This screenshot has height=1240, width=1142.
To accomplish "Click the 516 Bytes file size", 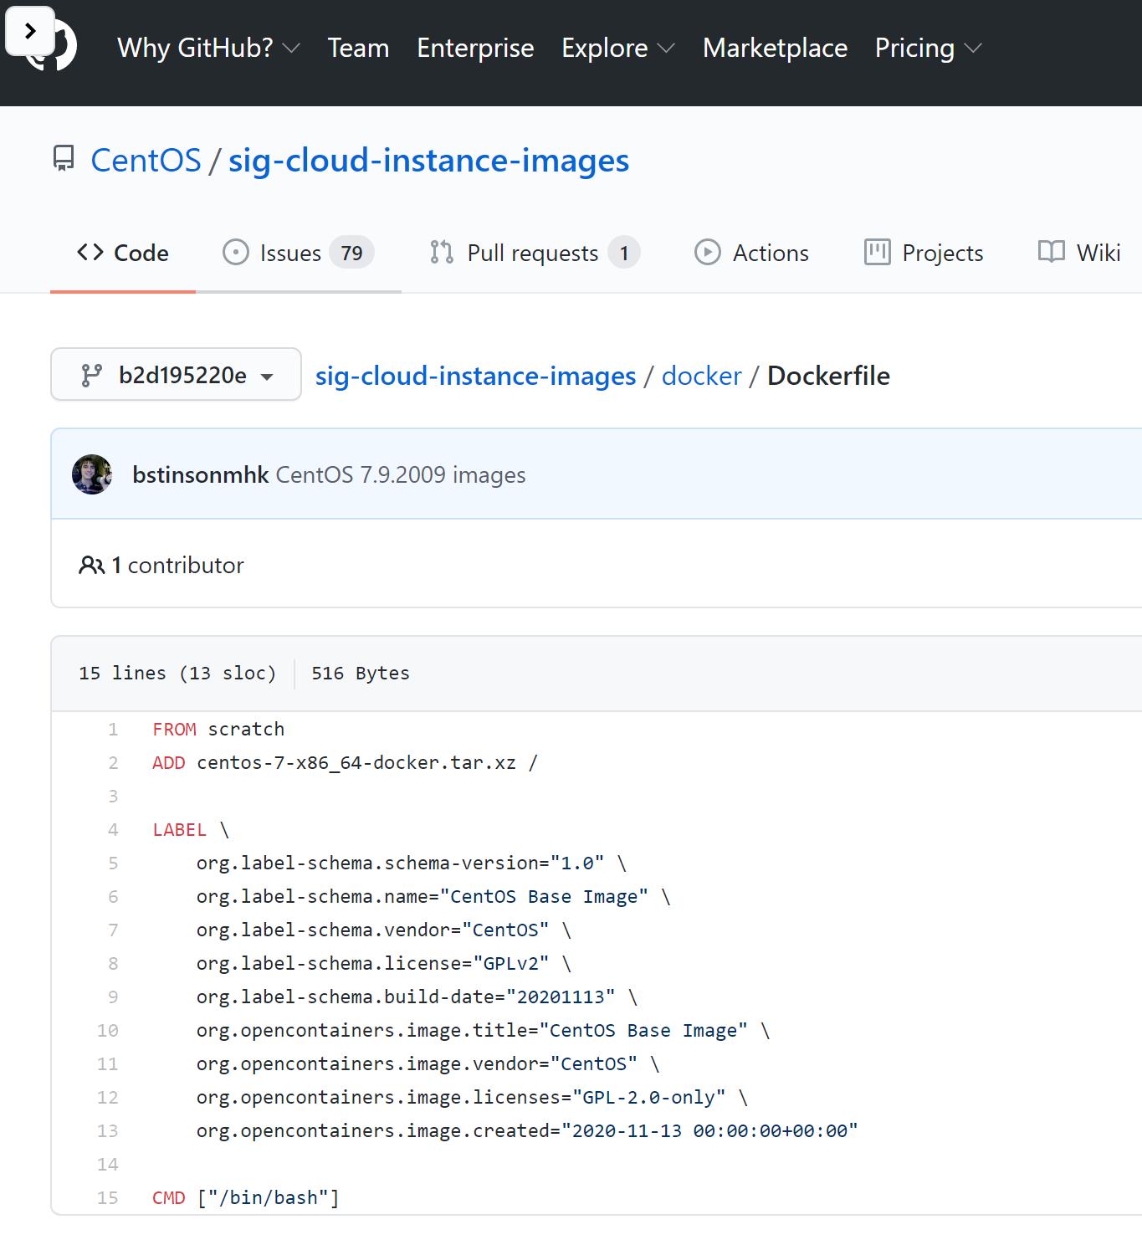I will point(361,673).
